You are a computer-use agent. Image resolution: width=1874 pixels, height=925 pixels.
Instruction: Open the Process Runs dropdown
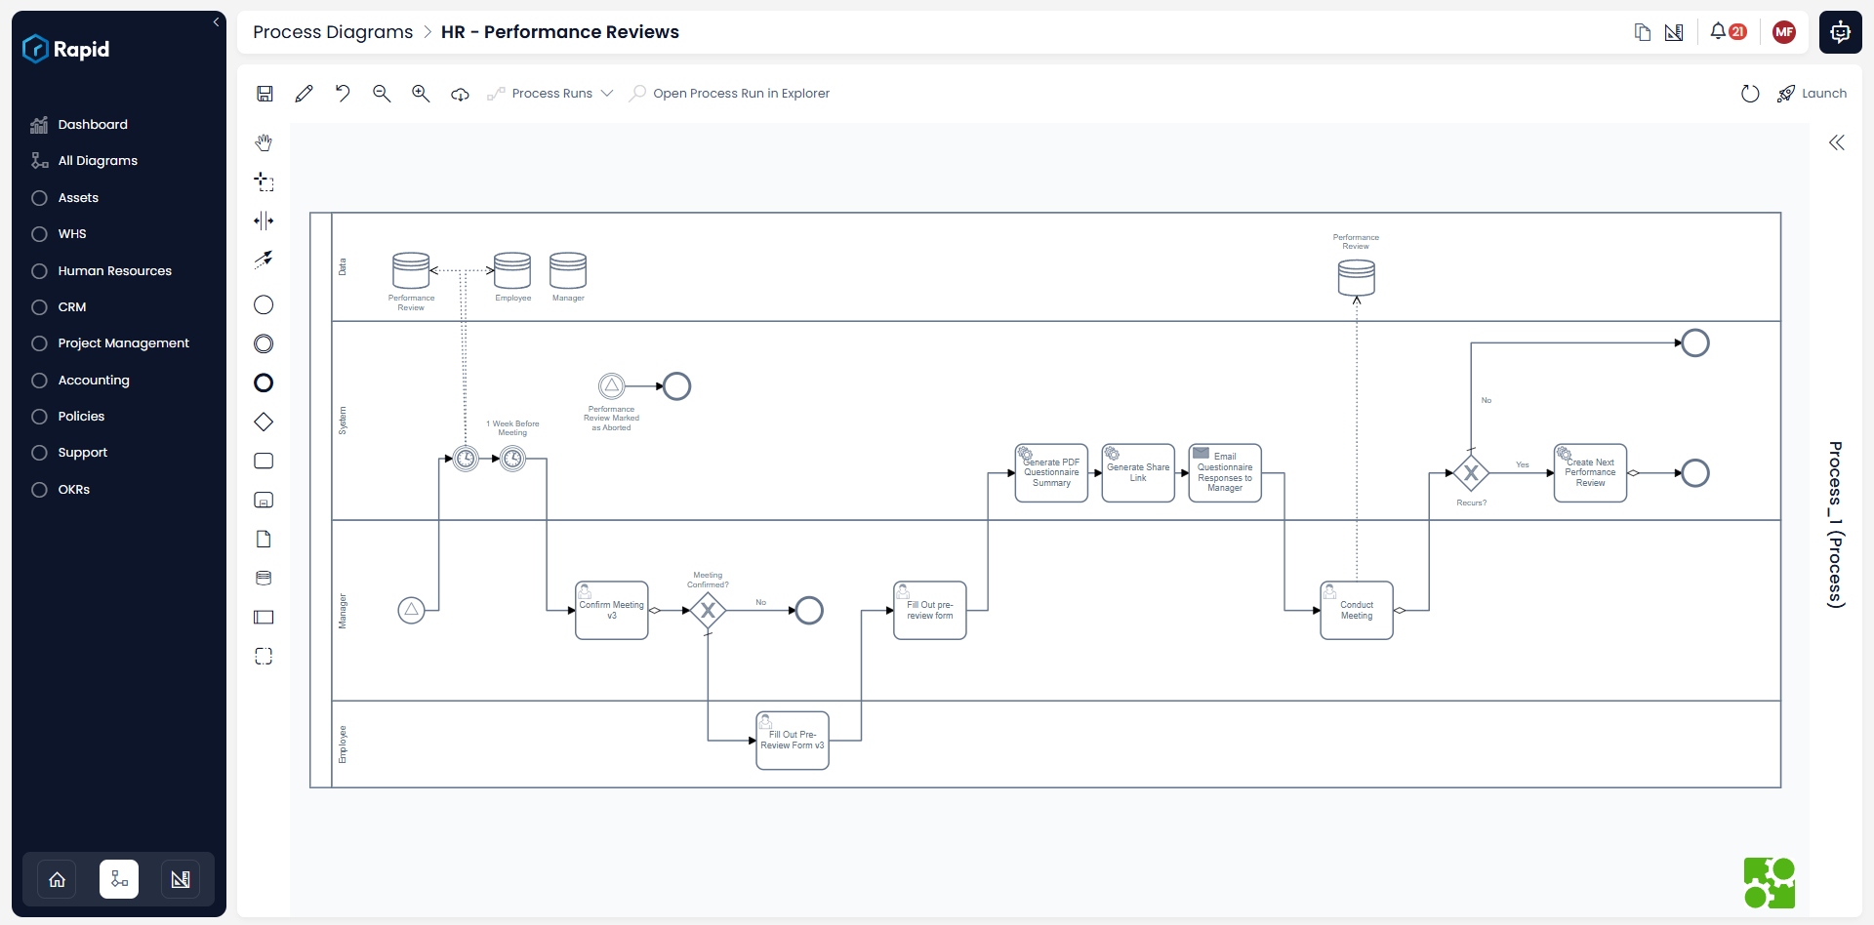tap(551, 94)
